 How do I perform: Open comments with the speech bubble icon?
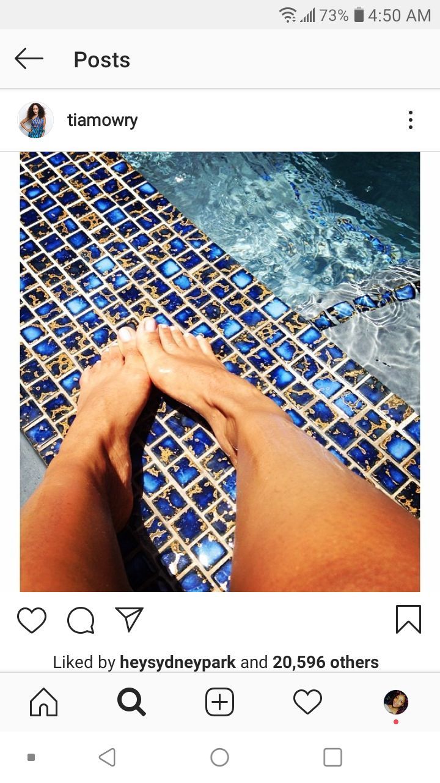pos(81,620)
